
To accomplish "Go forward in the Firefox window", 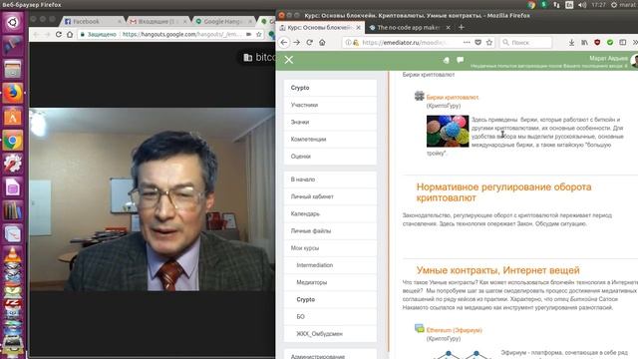I will [x=297, y=42].
